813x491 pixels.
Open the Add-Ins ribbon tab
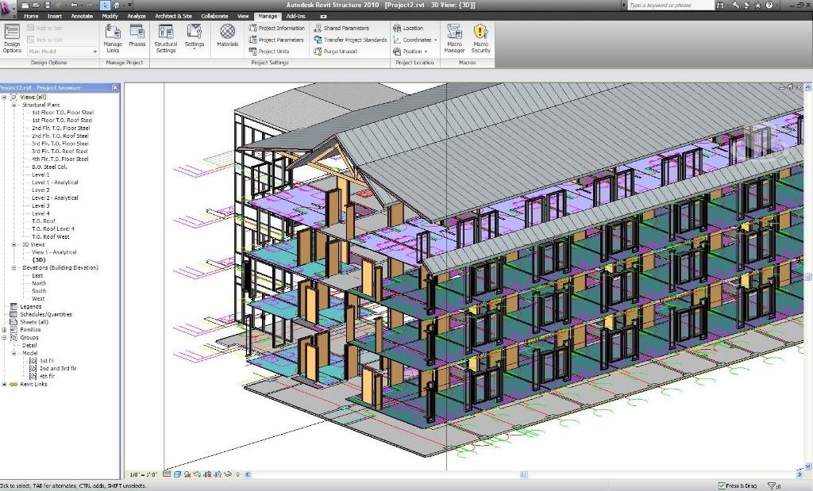pos(295,16)
